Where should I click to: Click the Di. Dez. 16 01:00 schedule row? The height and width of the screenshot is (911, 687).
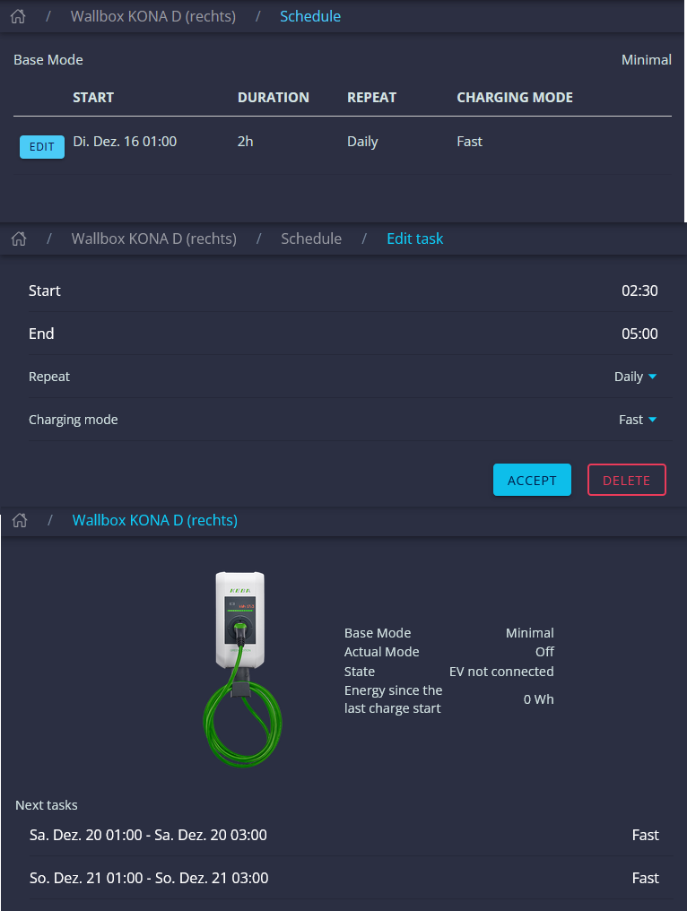click(125, 142)
